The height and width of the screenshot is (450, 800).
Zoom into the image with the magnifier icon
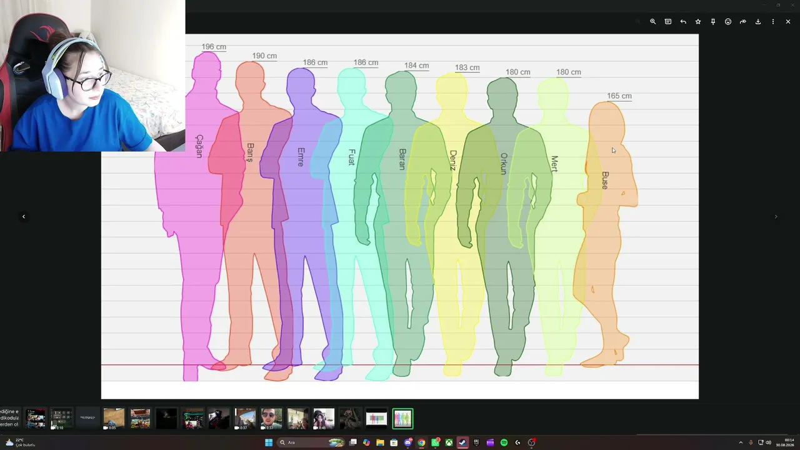652,21
